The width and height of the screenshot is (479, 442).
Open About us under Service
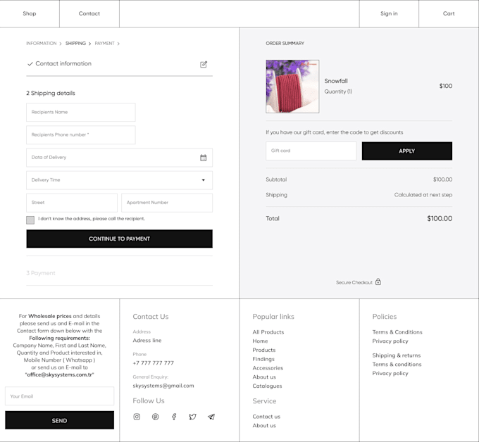coord(264,426)
